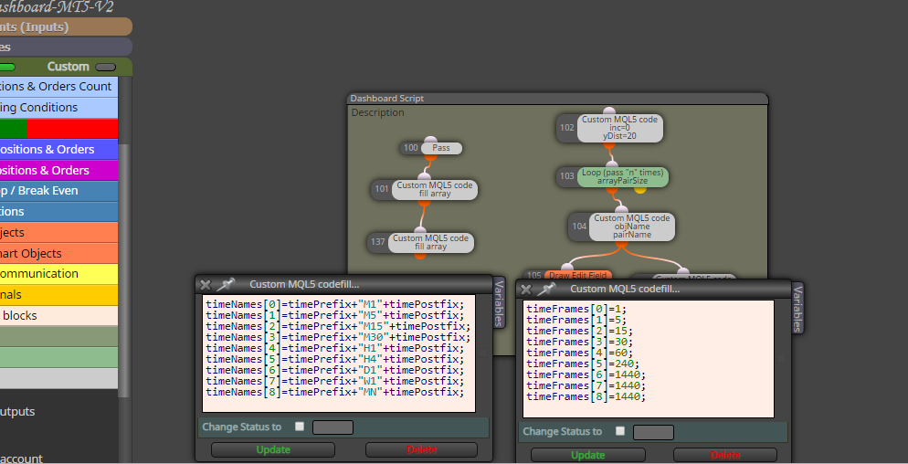Pin the timeNames Custom MQL5 code dialog

click(x=226, y=284)
